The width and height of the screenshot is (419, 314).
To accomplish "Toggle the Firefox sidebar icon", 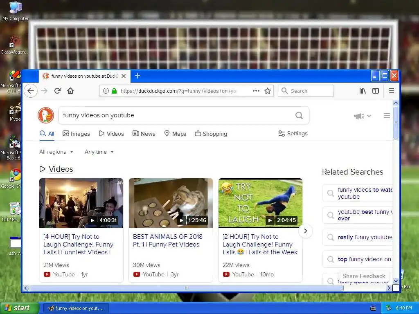I will click(376, 91).
